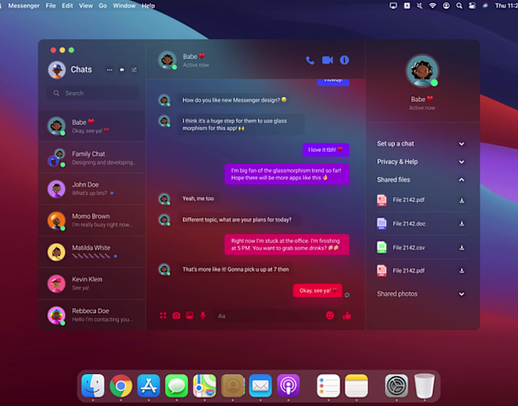Screen dimensions: 518x406
Task: Click the 'I love it tbh!' message bubble
Action: coord(326,150)
